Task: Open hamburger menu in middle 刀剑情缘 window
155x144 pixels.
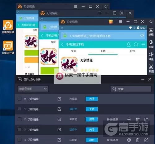Action: click(x=100, y=13)
